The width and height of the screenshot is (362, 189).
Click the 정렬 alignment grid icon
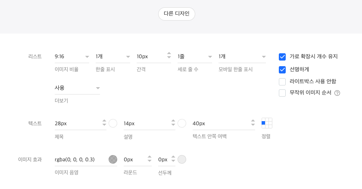click(267, 123)
